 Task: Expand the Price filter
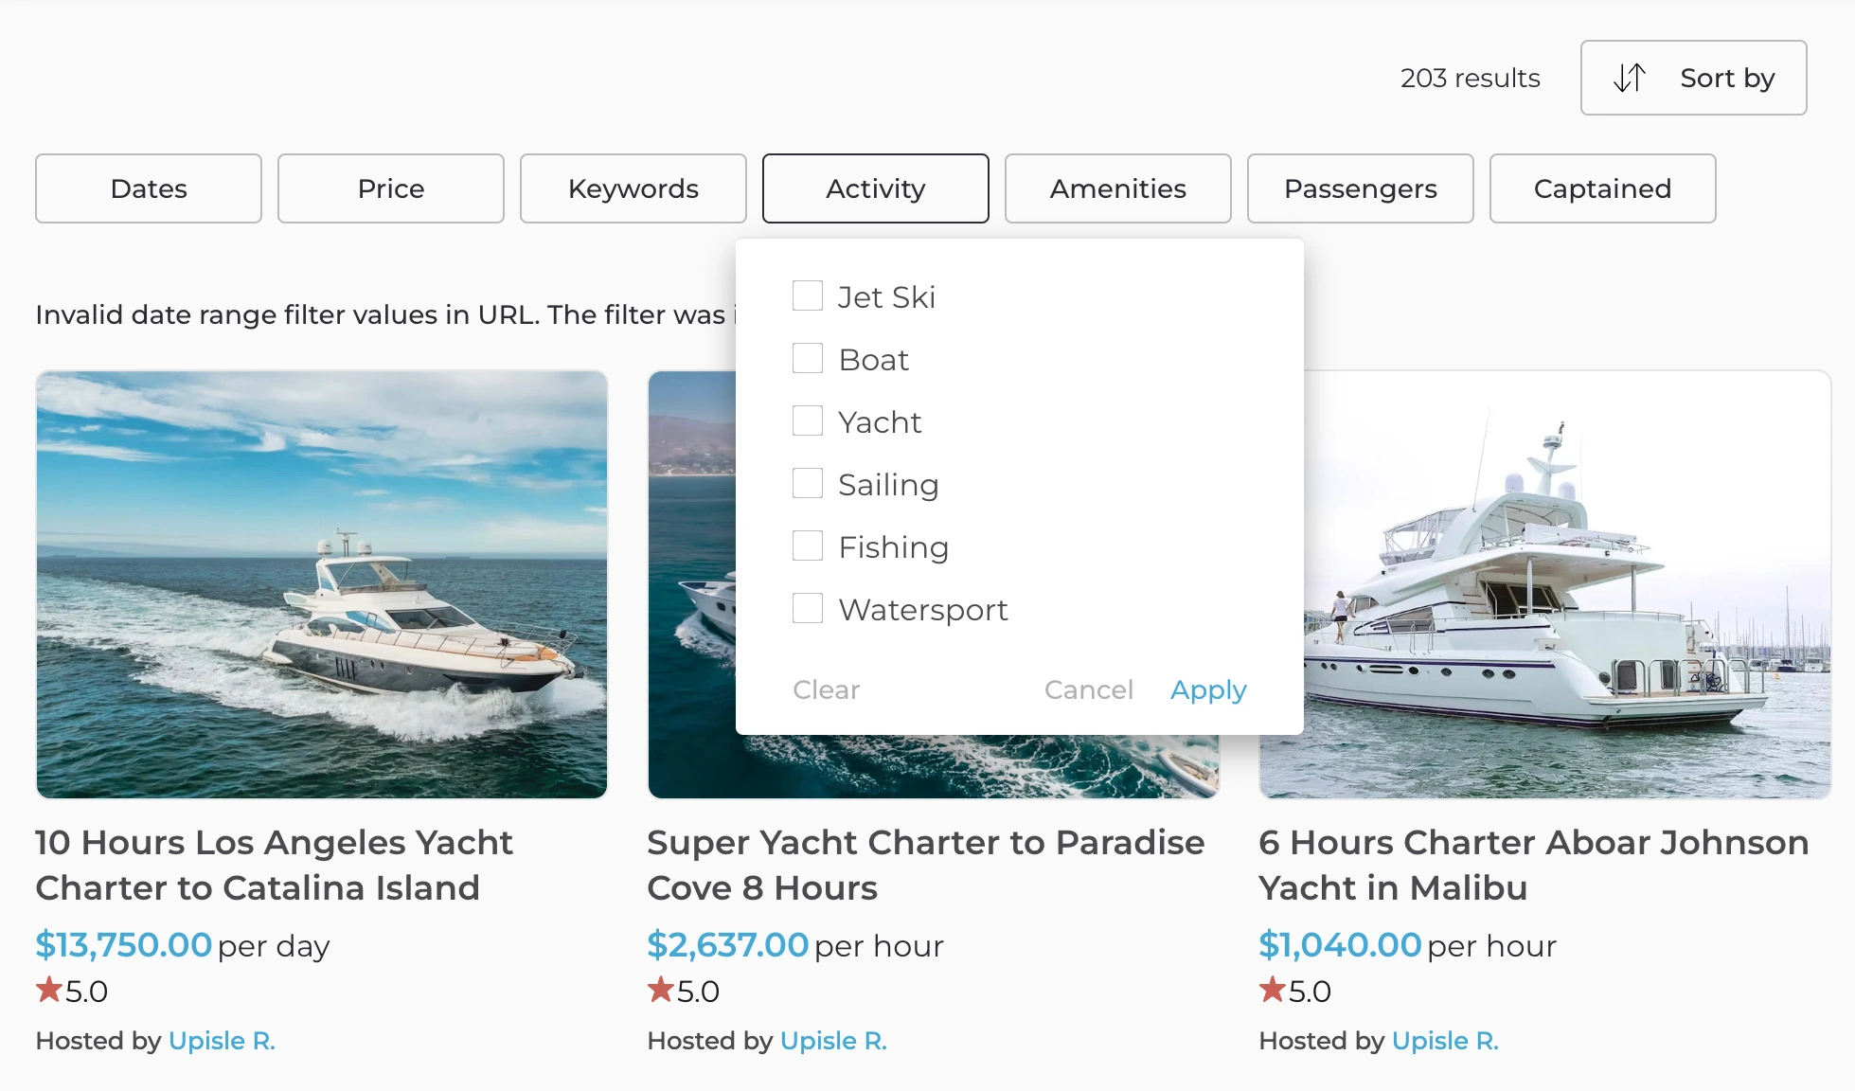[x=390, y=188]
